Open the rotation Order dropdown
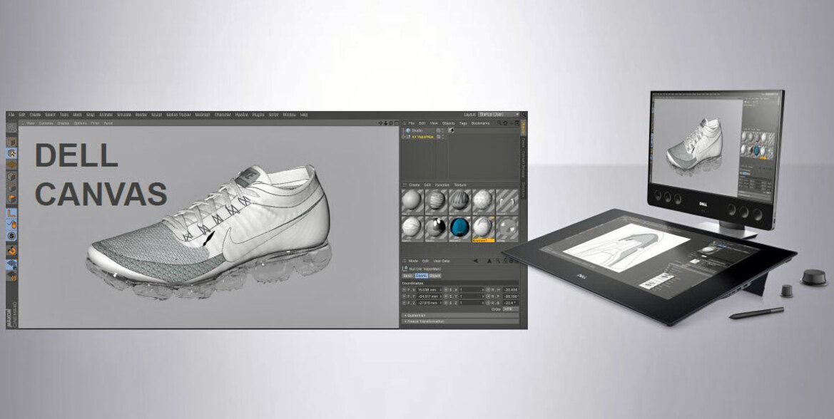The height and width of the screenshot is (419, 834). click(x=511, y=309)
